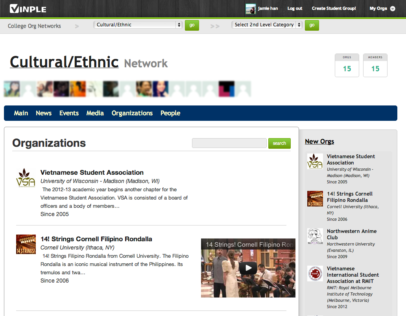Switch to the Main tab
This screenshot has width=406, height=316.
pos(21,113)
